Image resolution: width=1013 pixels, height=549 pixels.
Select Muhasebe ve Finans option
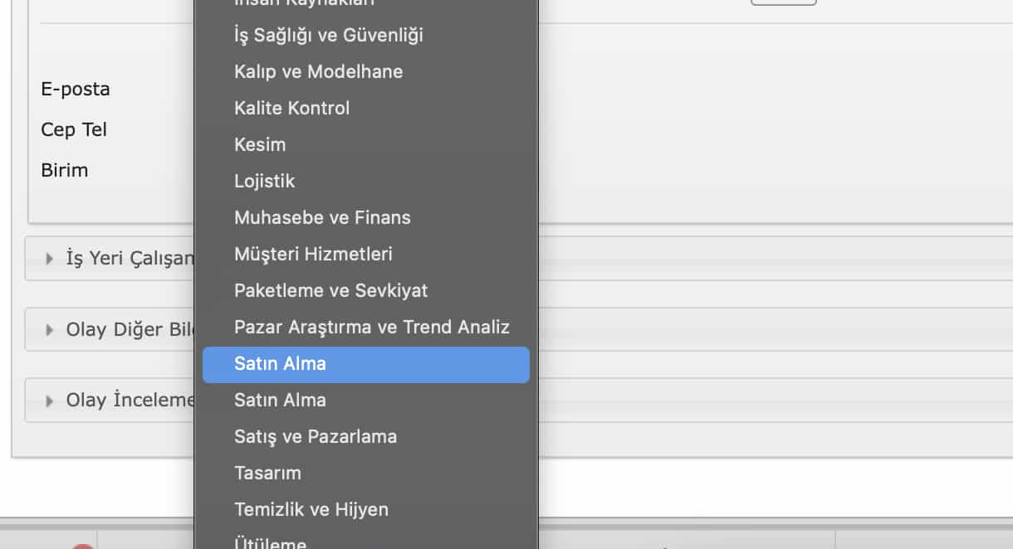[322, 218]
